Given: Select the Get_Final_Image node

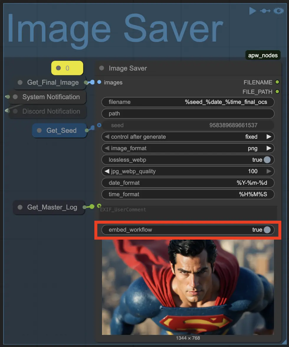Looking at the screenshot, I should (x=52, y=83).
